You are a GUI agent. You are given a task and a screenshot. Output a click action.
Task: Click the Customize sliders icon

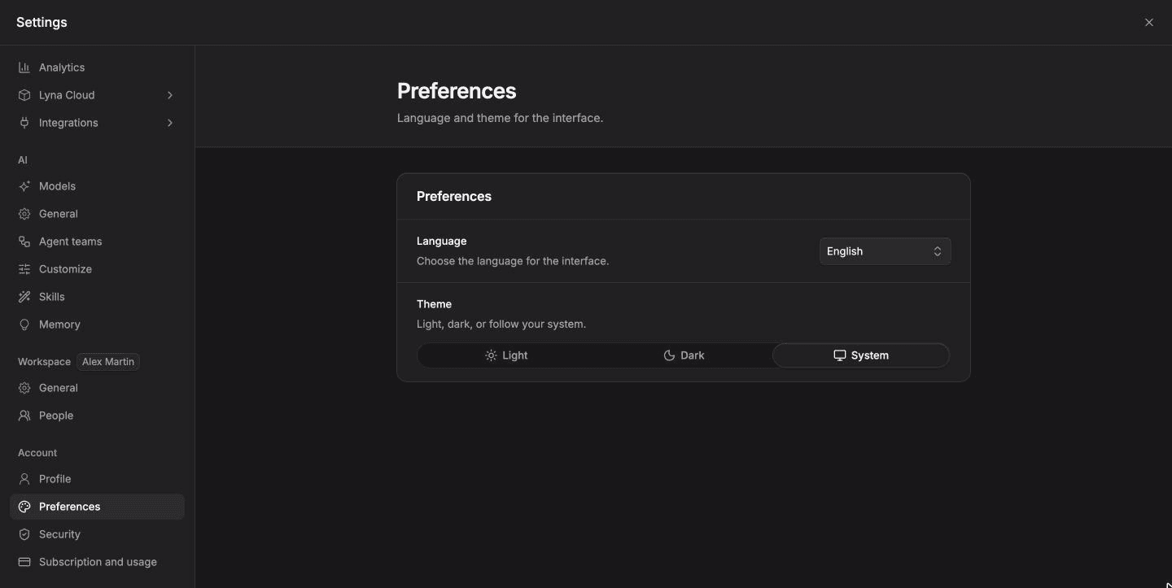pyautogui.click(x=24, y=269)
